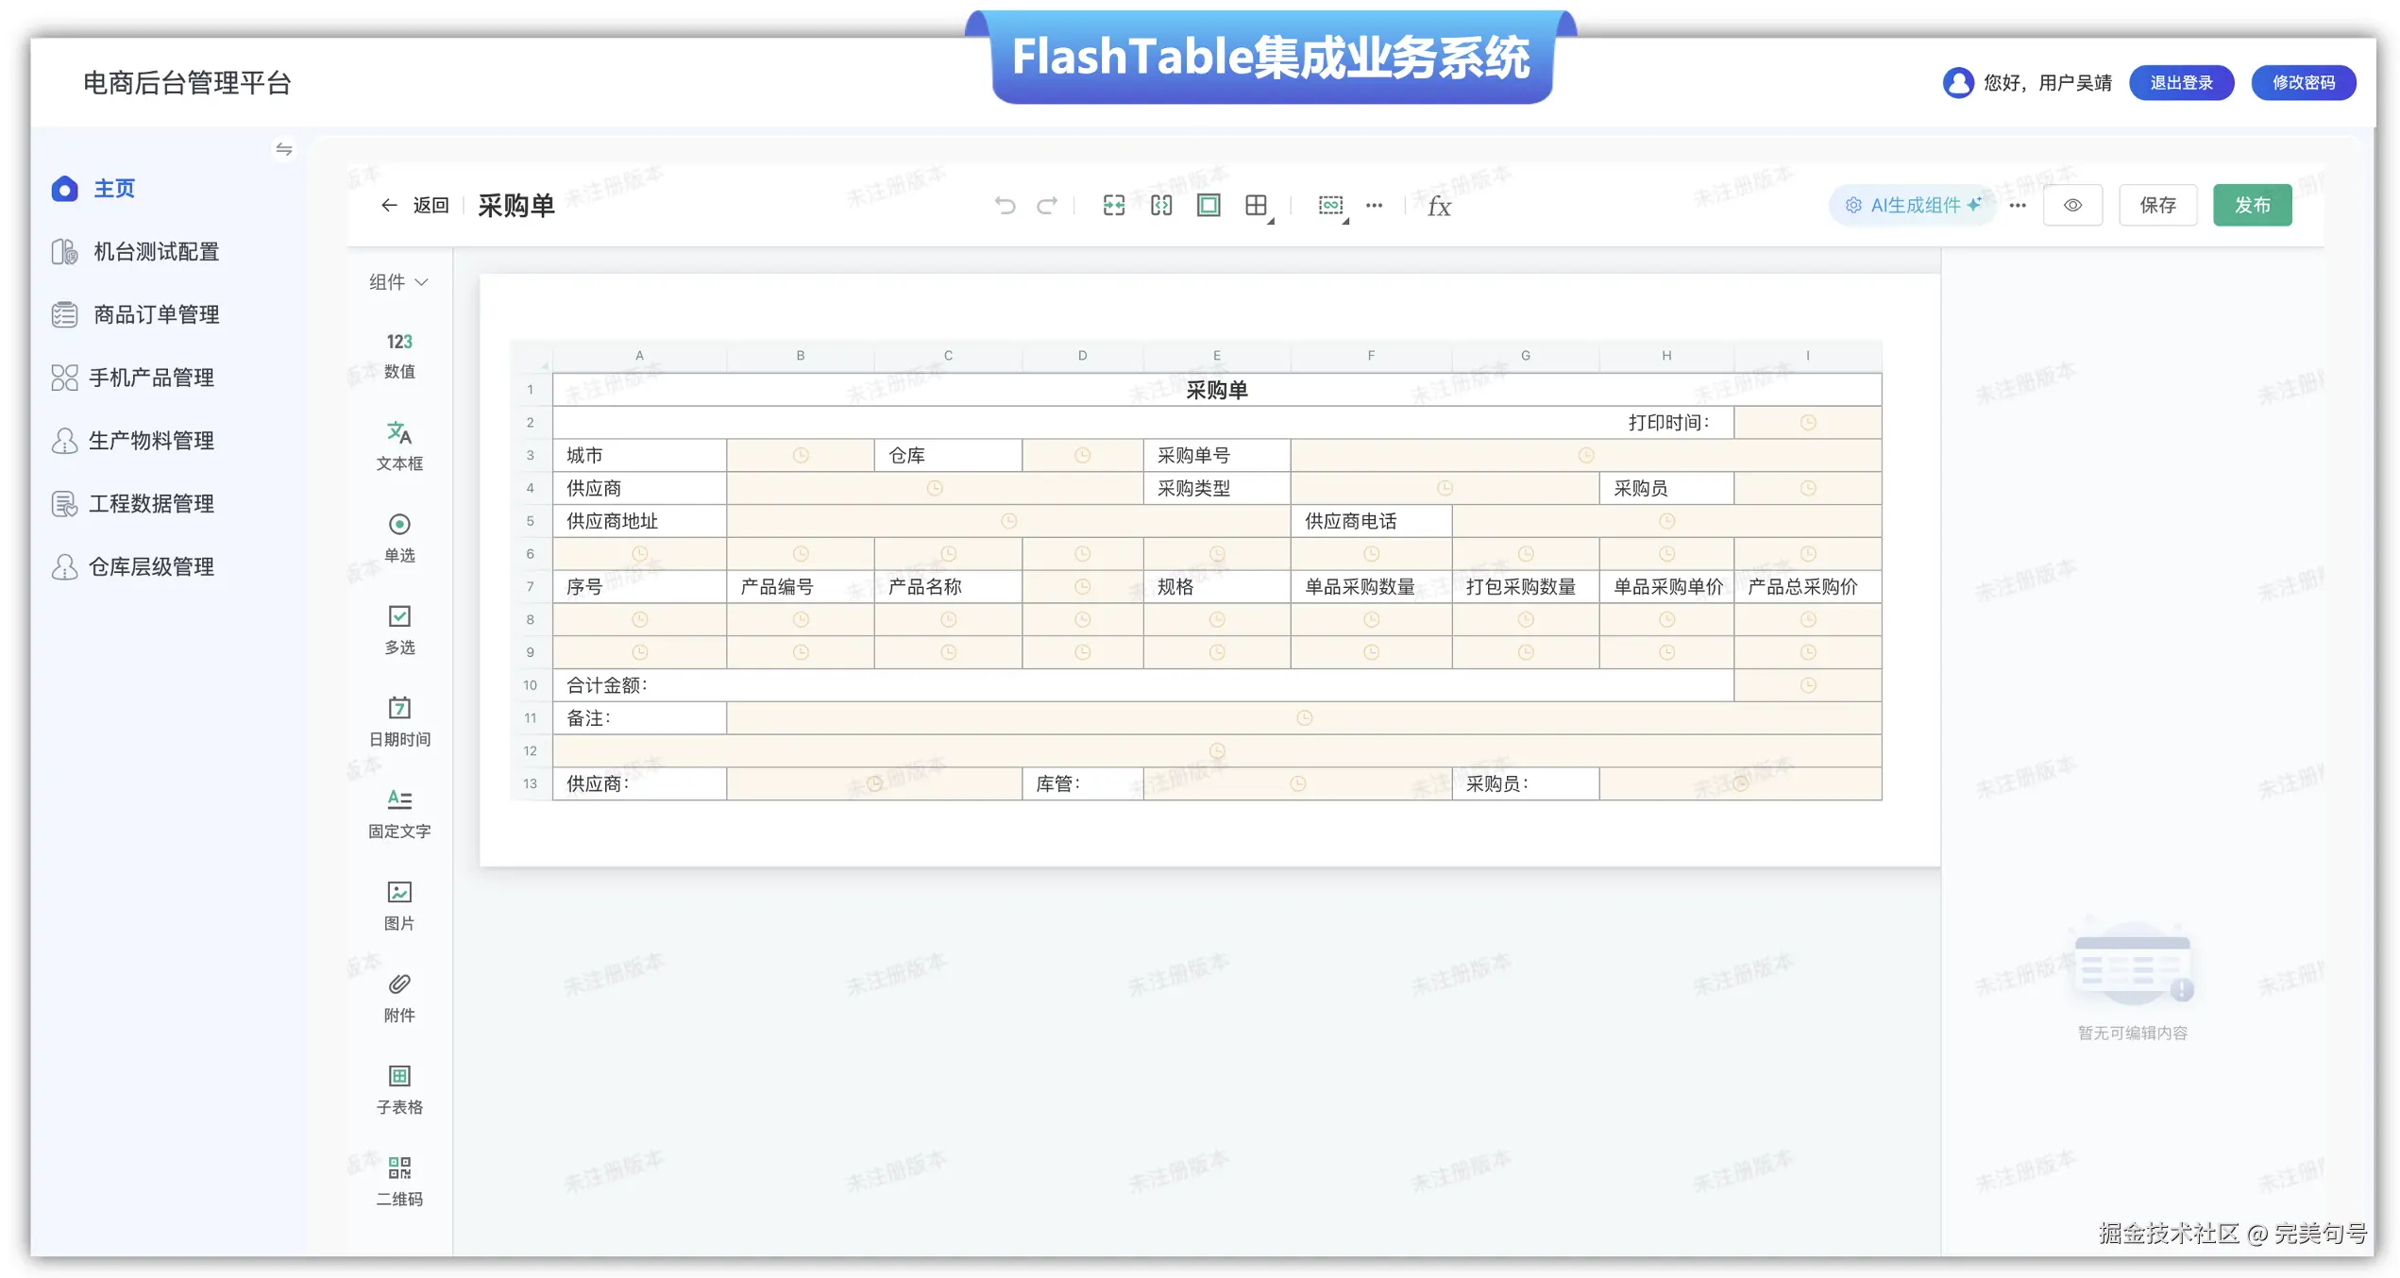Select the 附件 attachment component

[x=398, y=997]
